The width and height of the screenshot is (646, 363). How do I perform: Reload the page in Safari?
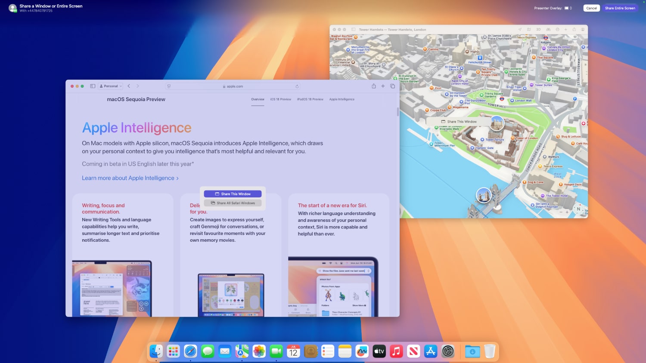pos(297,86)
